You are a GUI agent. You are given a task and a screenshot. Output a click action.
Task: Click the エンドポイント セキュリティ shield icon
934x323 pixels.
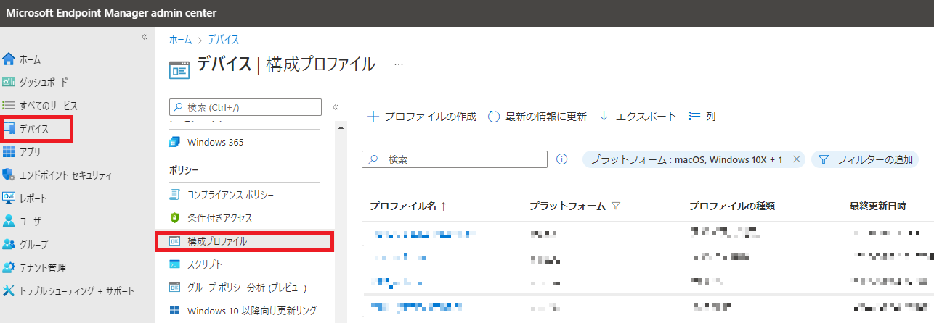pos(9,175)
